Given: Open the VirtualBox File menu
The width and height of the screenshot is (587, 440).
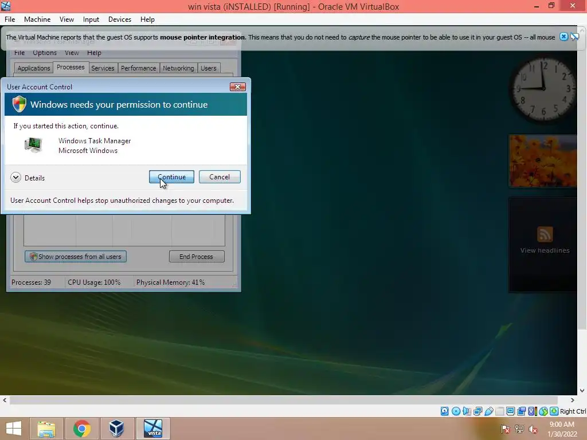Looking at the screenshot, I should point(10,19).
